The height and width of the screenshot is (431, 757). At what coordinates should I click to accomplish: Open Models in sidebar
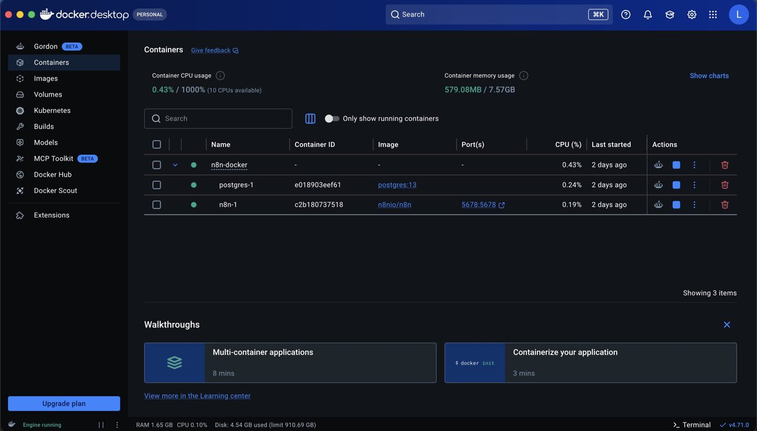click(64, 143)
